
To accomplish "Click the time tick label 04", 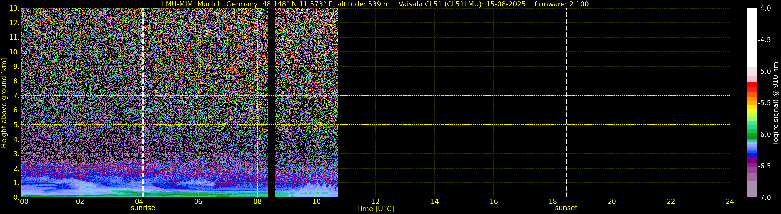I will point(139,202).
